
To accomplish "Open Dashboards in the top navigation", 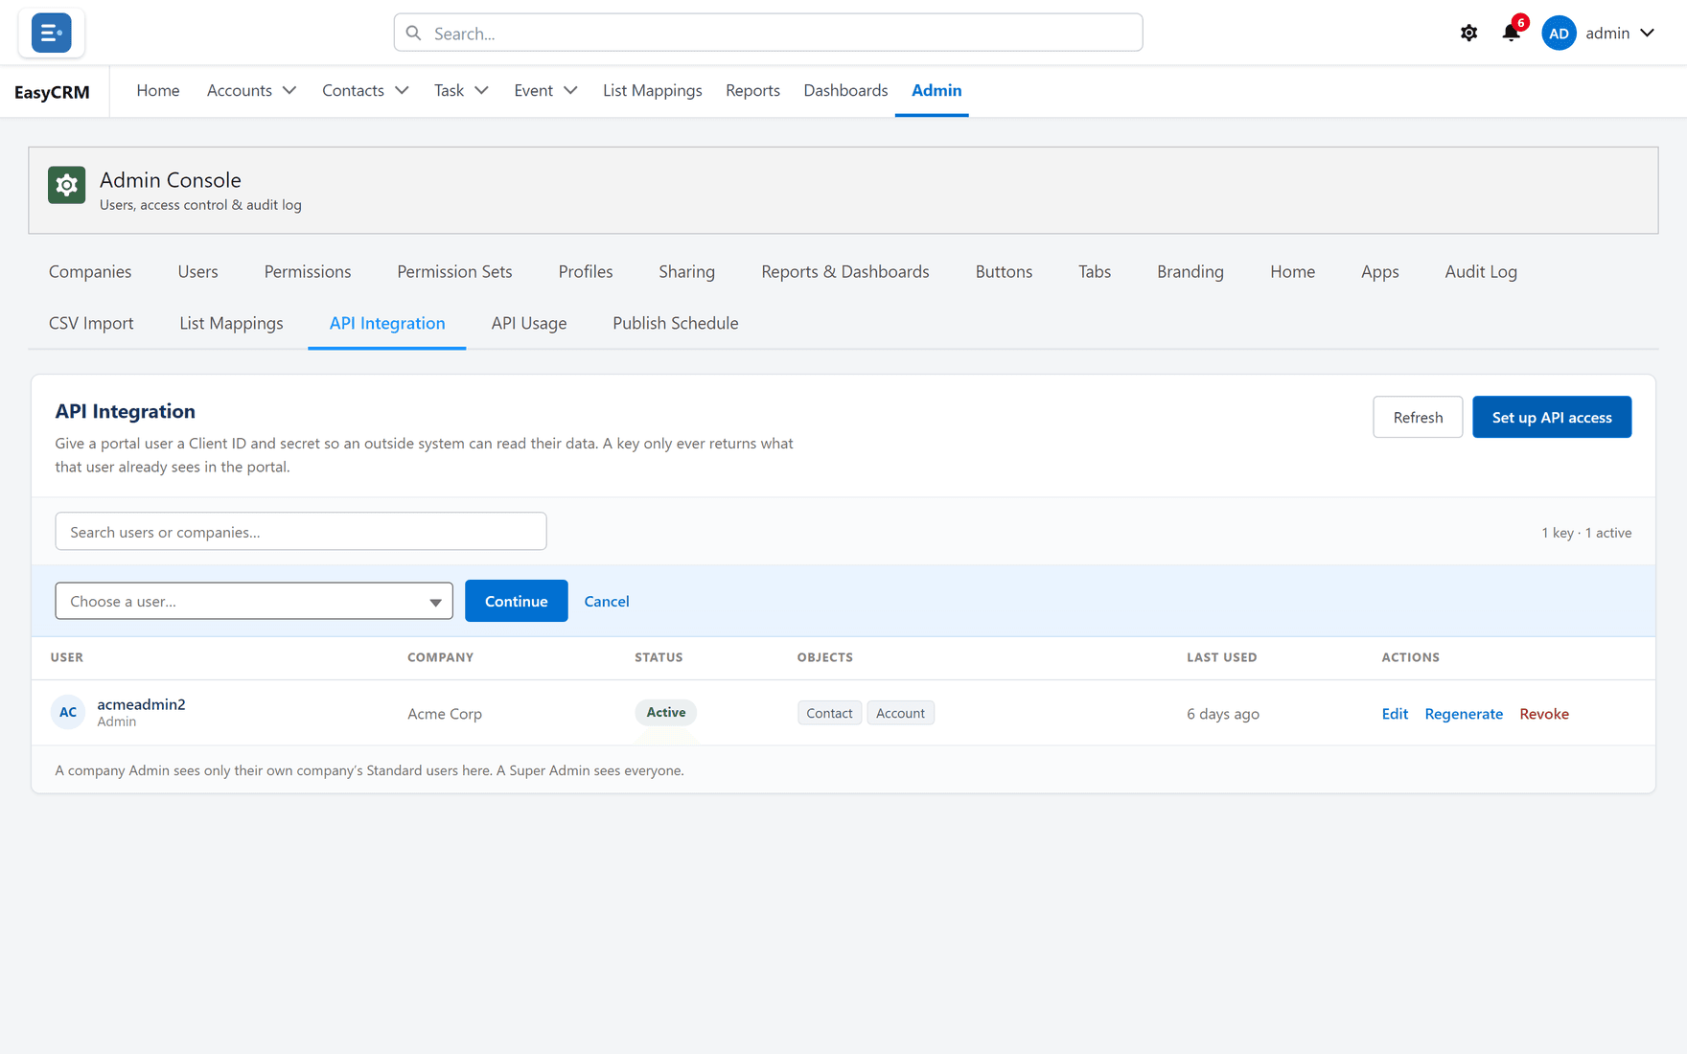I will click(x=845, y=90).
